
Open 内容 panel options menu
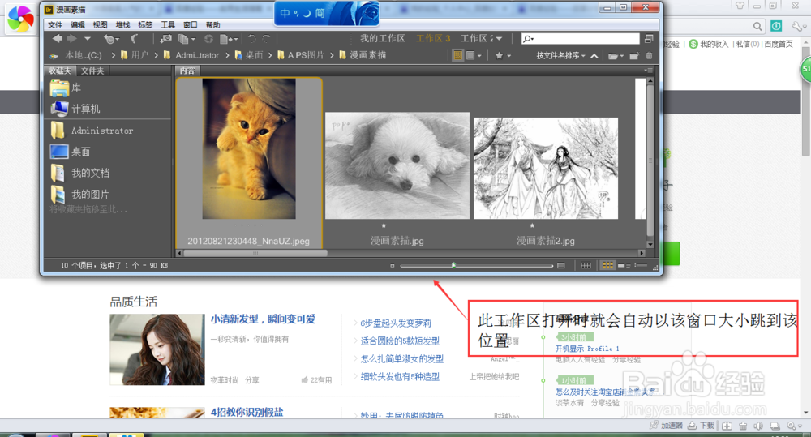pos(649,71)
